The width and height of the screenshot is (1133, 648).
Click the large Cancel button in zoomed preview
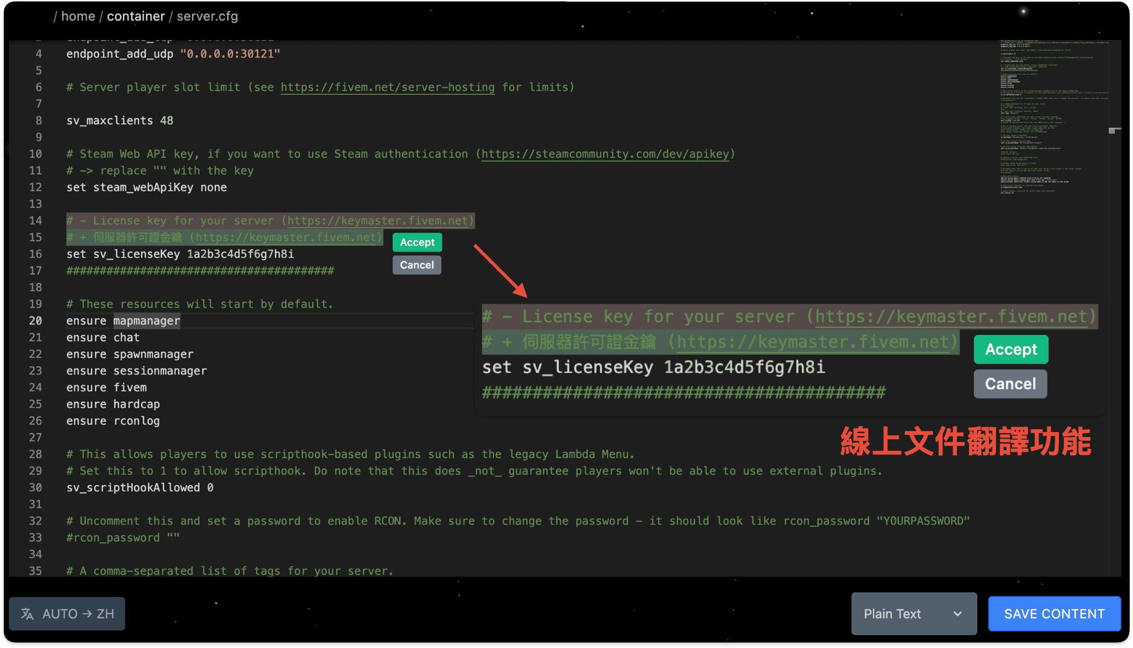pyautogui.click(x=1010, y=384)
